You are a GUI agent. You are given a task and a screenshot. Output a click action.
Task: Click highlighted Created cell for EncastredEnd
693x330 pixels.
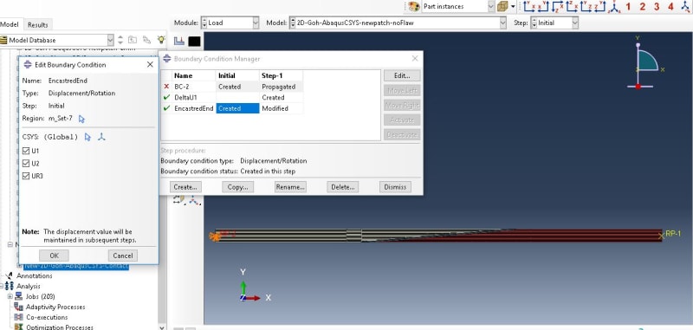click(x=237, y=108)
